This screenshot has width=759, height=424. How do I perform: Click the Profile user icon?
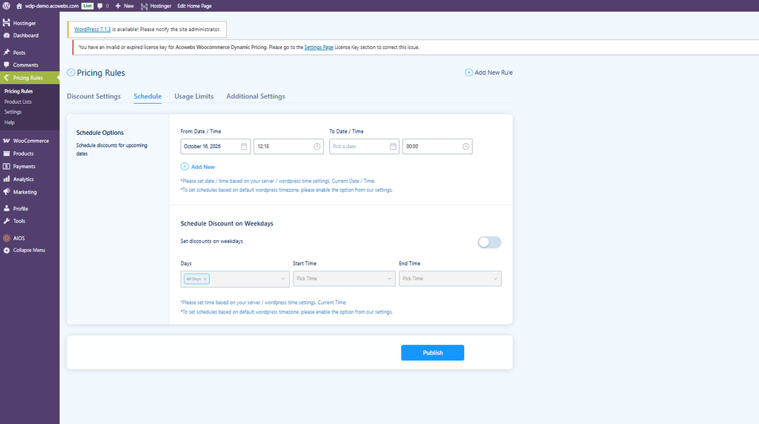tap(6, 208)
